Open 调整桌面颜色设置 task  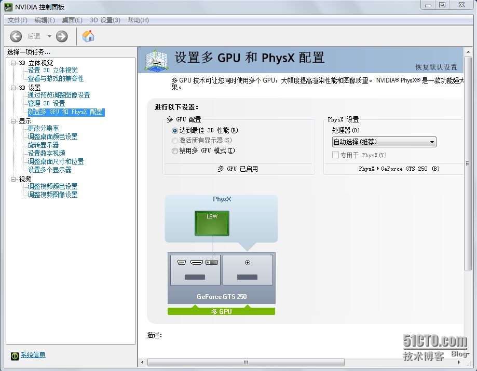(52, 136)
